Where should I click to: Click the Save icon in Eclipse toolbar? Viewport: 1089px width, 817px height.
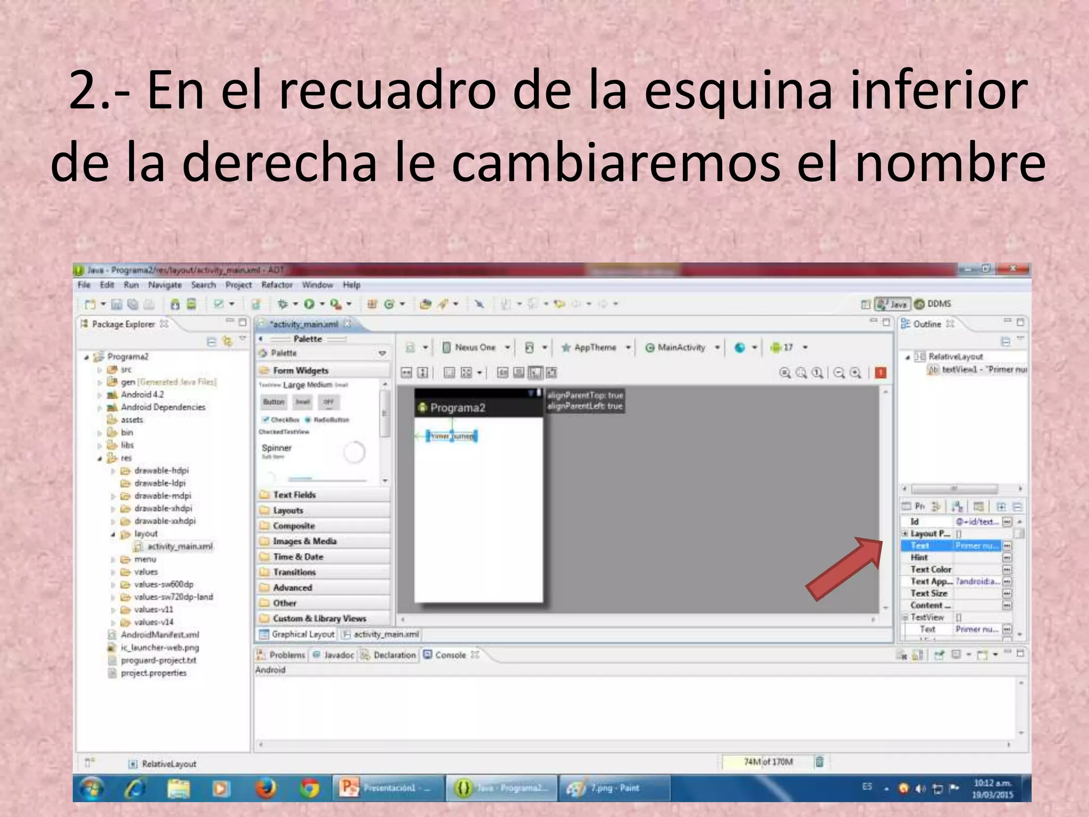[117, 304]
